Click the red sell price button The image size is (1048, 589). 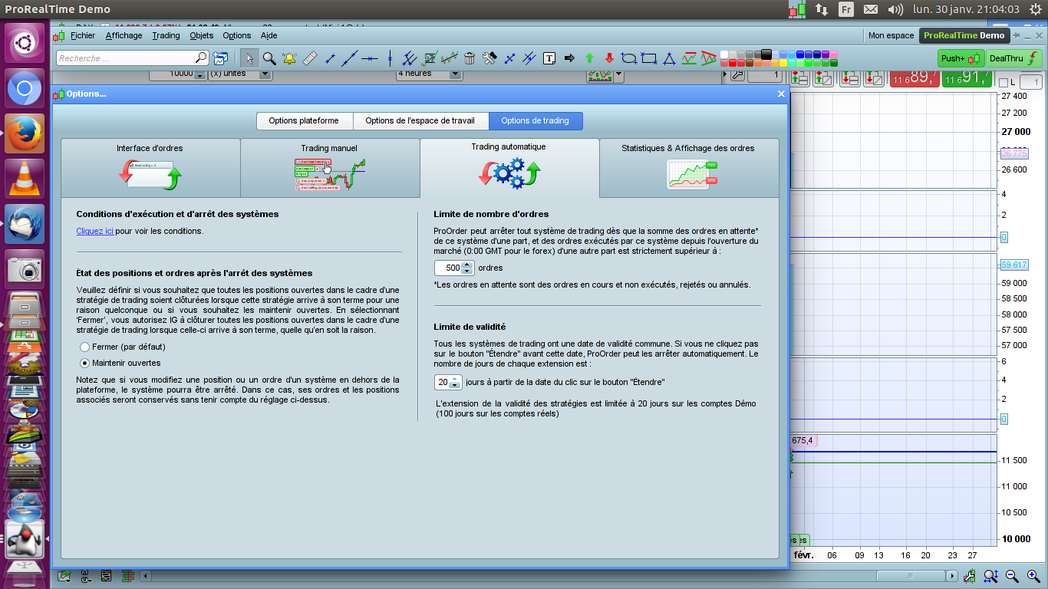click(915, 77)
